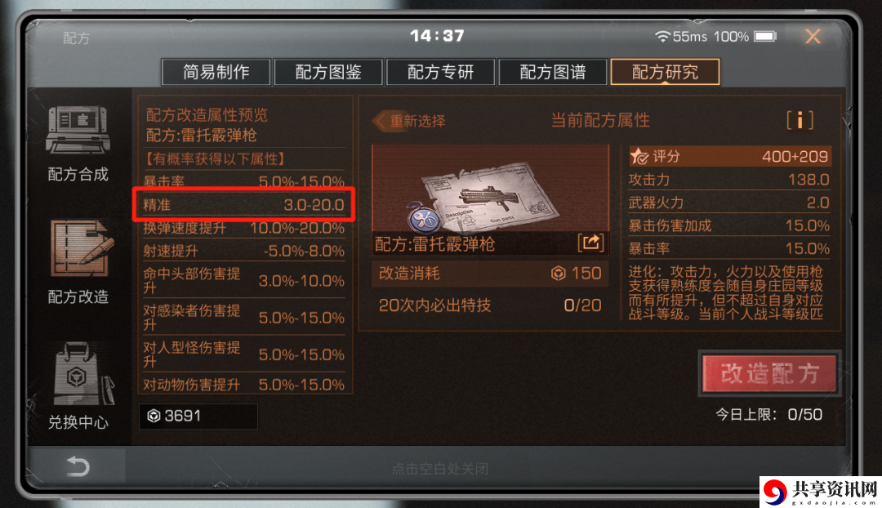Select the highlighted 精准 3.0-20.0 attribute row
Screen dimensions: 882x508
[243, 205]
